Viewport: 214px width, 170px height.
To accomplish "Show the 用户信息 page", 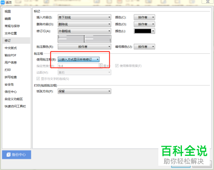I will click(11, 63).
